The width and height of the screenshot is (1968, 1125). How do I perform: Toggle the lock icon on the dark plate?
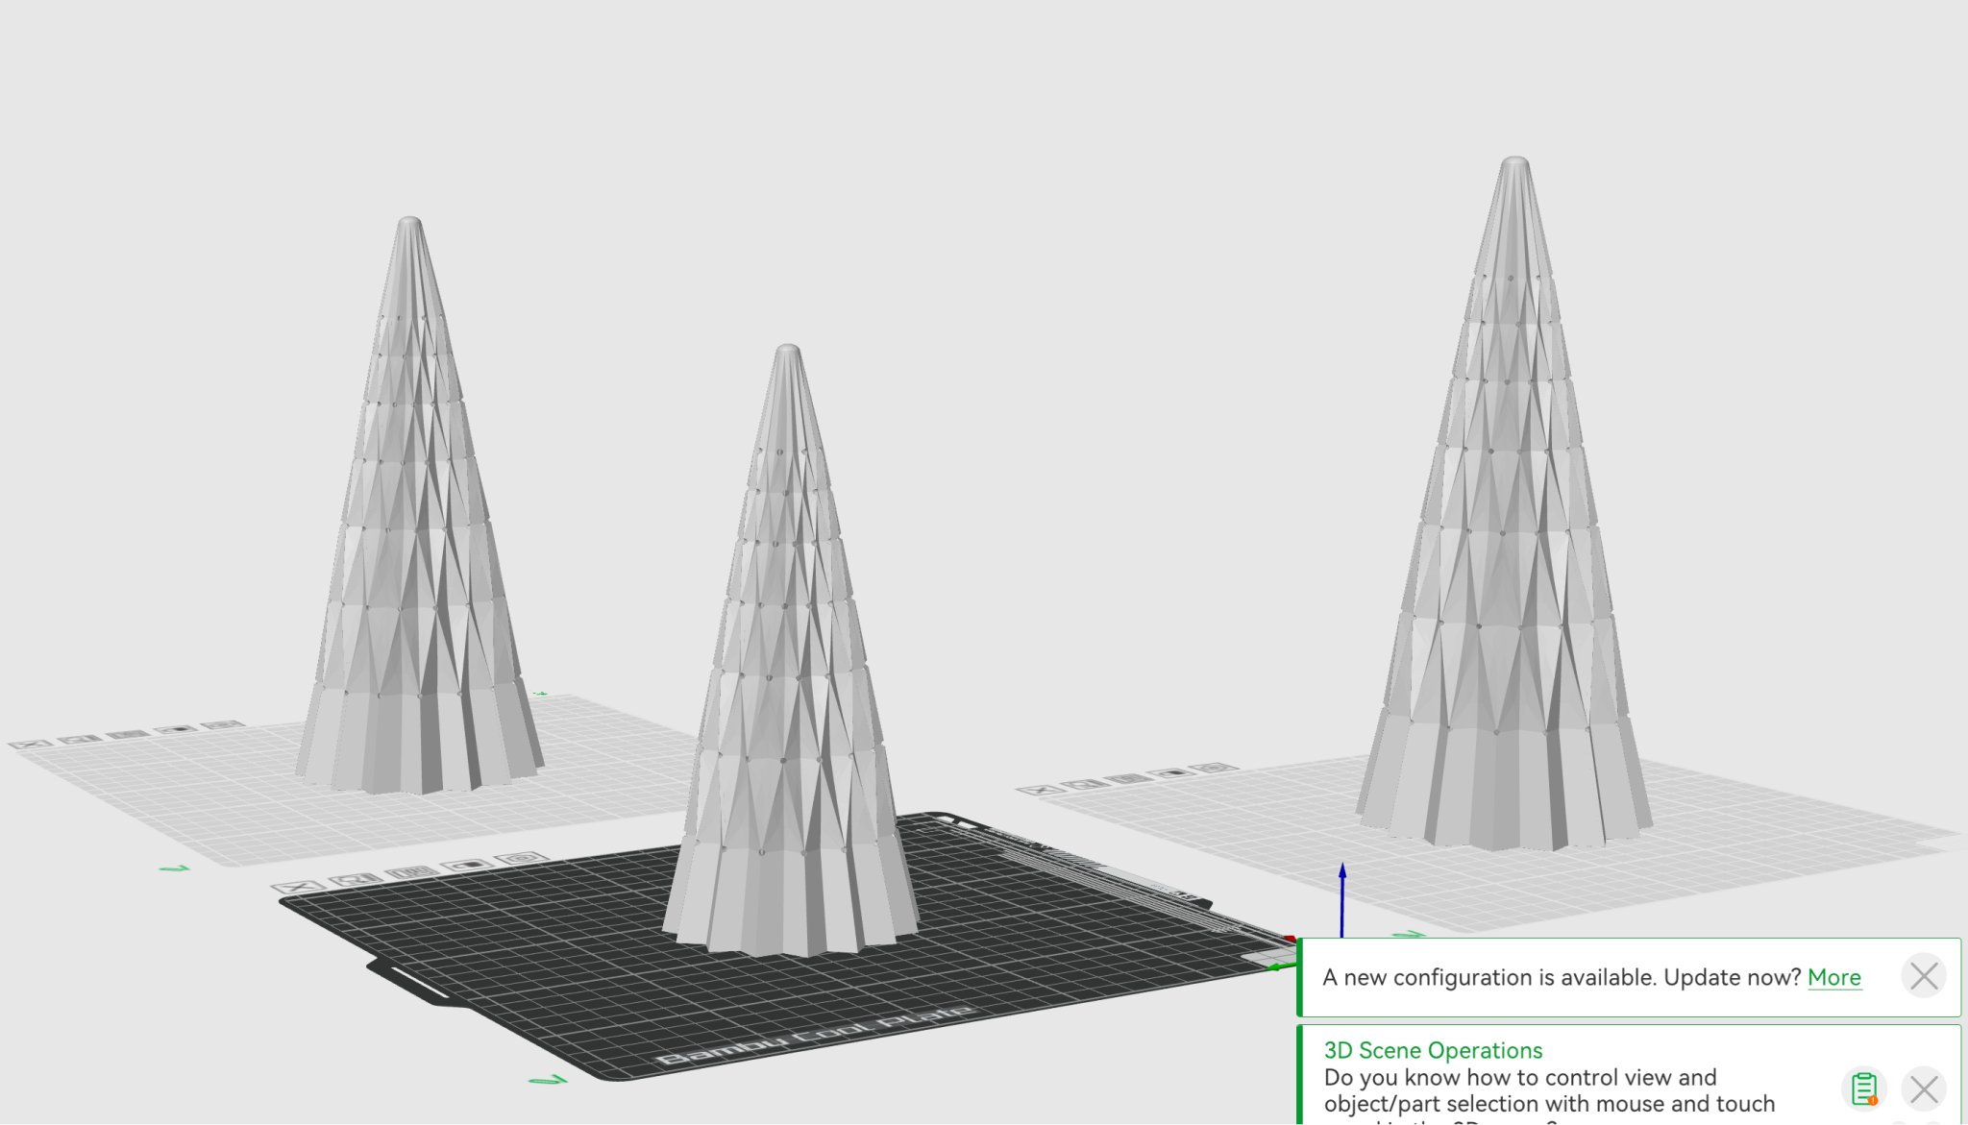[x=467, y=865]
